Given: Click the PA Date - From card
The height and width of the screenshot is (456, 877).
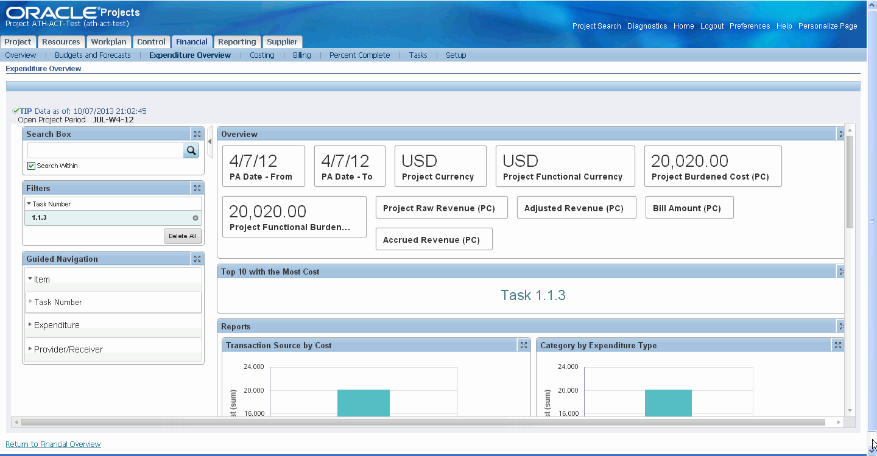Looking at the screenshot, I should coord(263,166).
